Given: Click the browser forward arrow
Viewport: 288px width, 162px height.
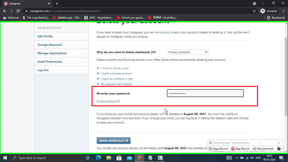Looking at the screenshot, I should [11, 11].
